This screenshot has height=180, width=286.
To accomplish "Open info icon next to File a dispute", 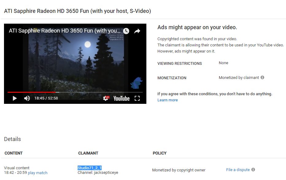I will [x=253, y=170].
